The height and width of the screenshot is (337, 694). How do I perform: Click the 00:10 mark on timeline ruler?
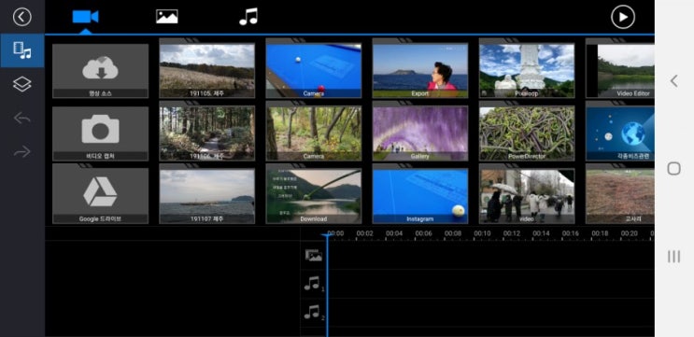482,233
